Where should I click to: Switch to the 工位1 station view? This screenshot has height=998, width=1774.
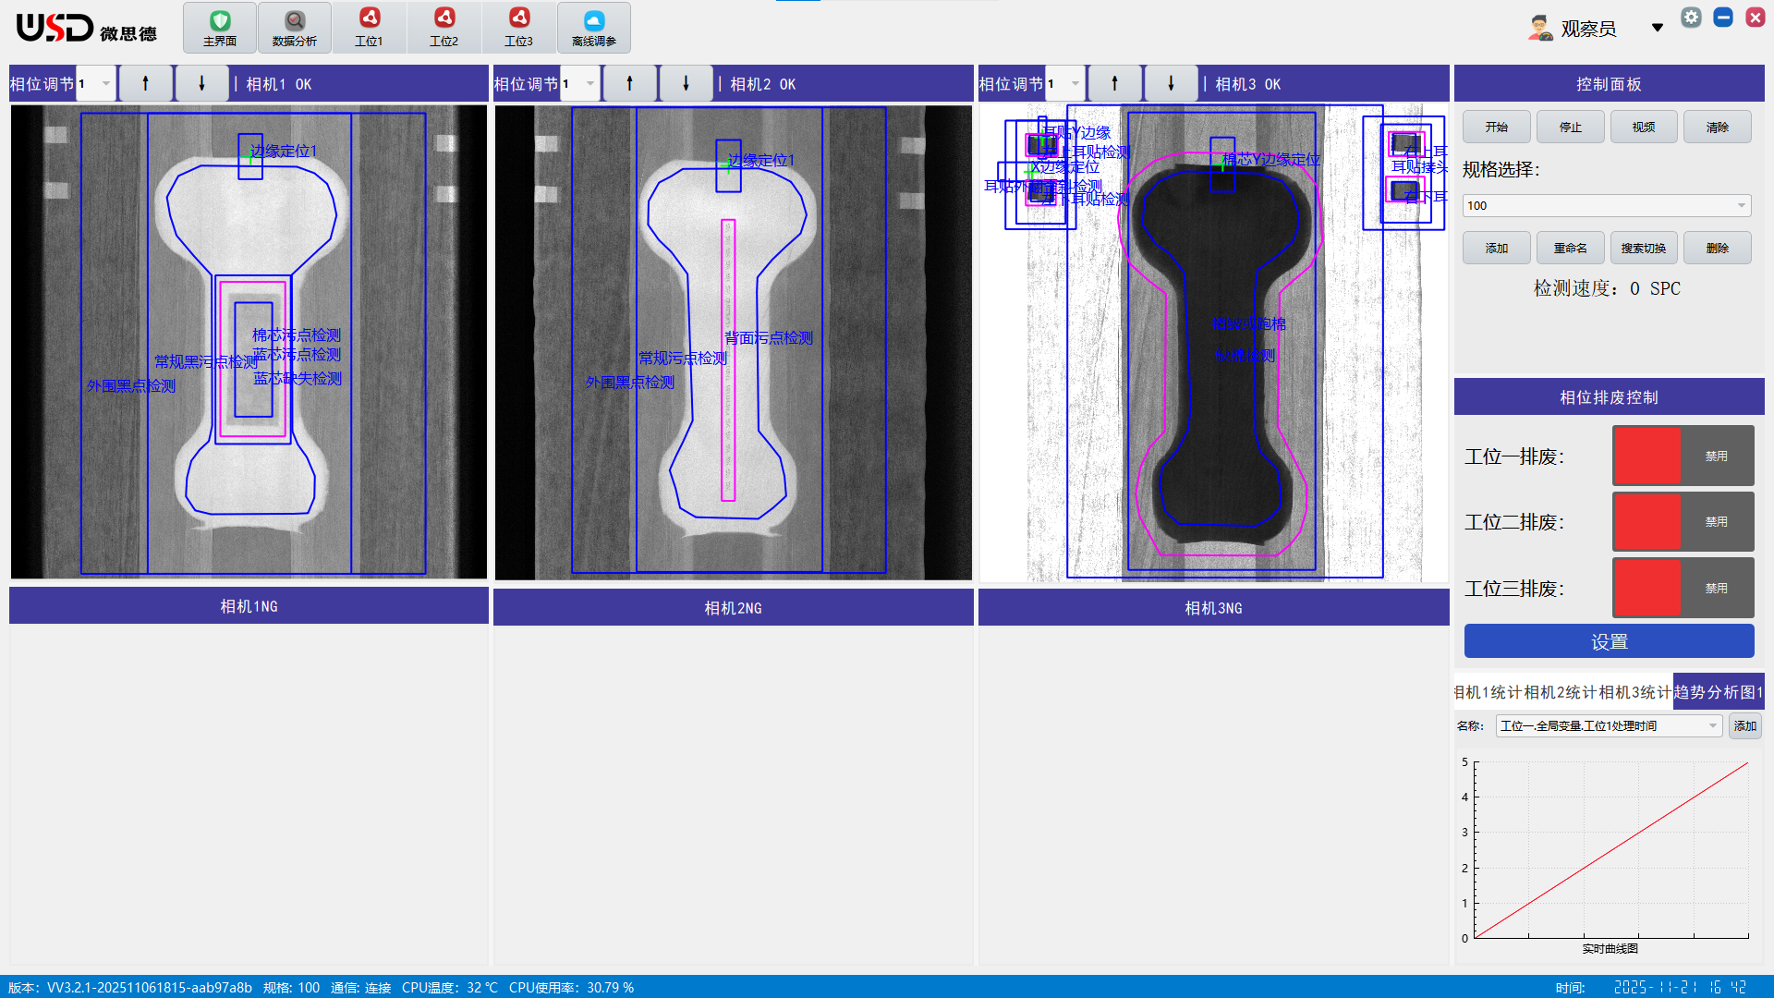point(370,28)
